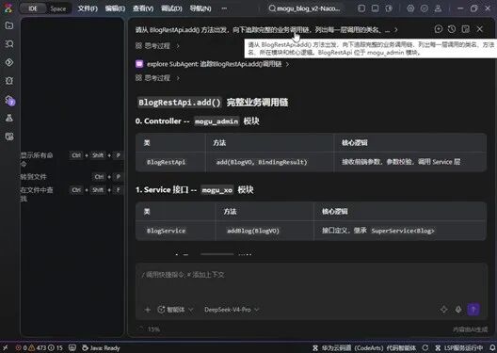
Task: Open the file explorer folder icon in sidebar
Action: coord(9,25)
